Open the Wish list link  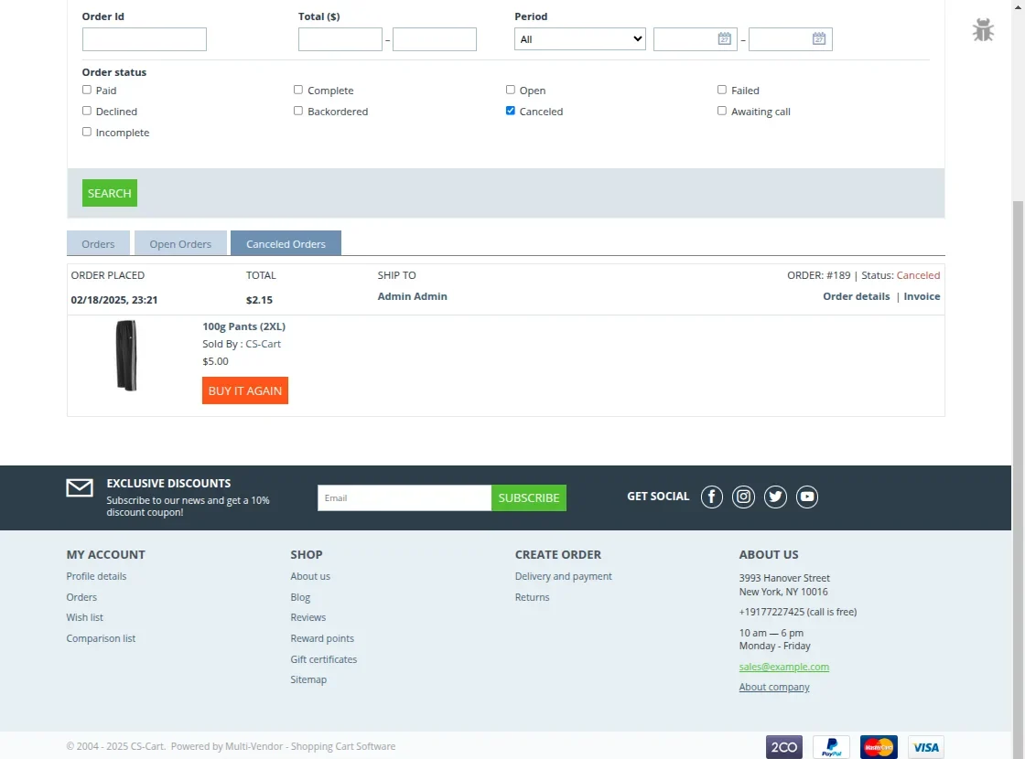84,617
